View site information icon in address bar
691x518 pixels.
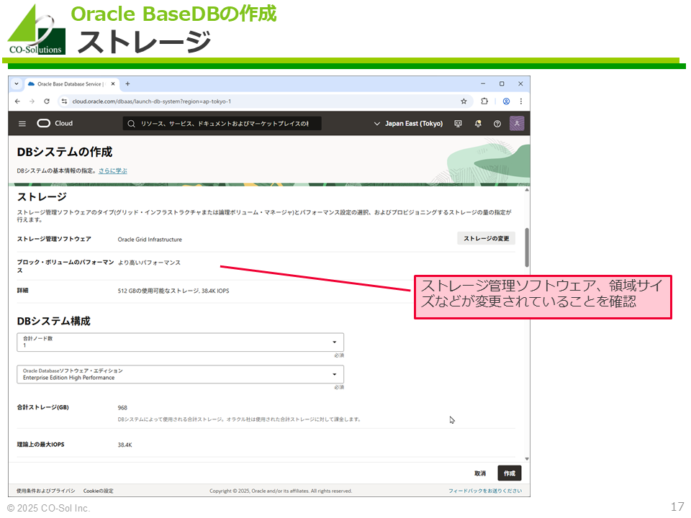tap(64, 101)
